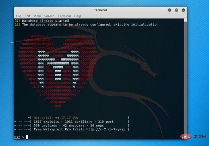Click the 'Database already started' line

click(42, 21)
